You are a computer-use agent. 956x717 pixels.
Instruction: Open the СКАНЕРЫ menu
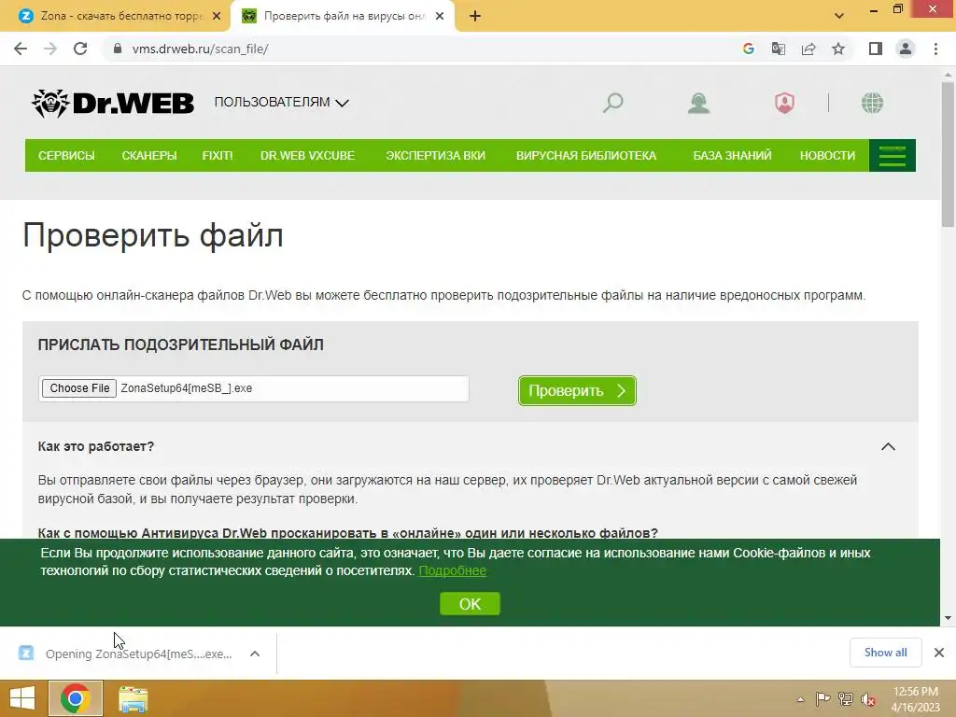149,156
